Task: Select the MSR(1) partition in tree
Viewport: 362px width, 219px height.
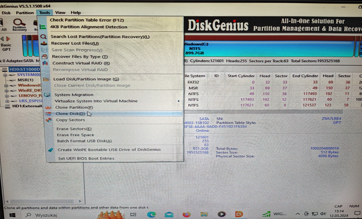Action: click(25, 80)
